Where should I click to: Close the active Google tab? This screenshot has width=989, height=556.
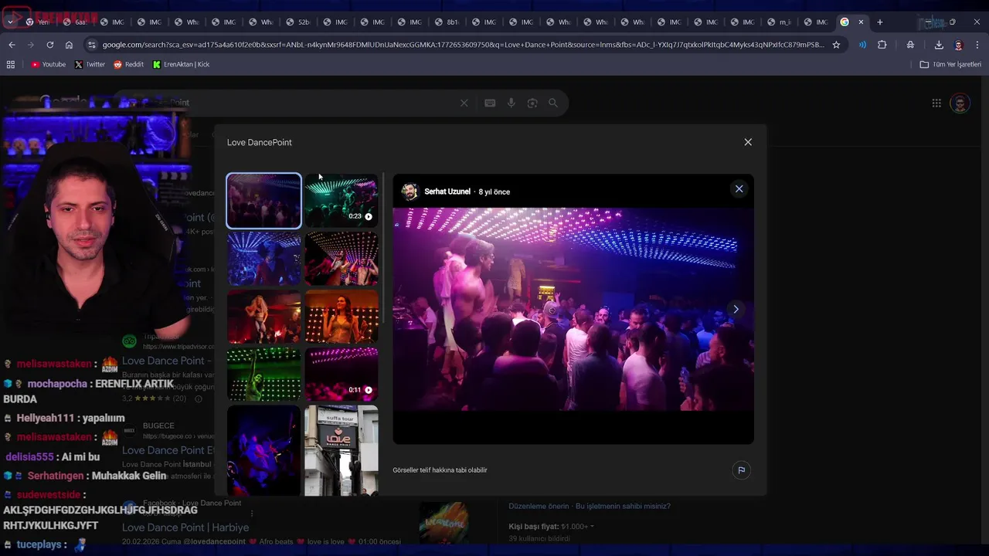861,22
